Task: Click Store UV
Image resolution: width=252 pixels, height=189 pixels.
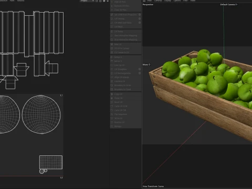Action: coord(125,118)
